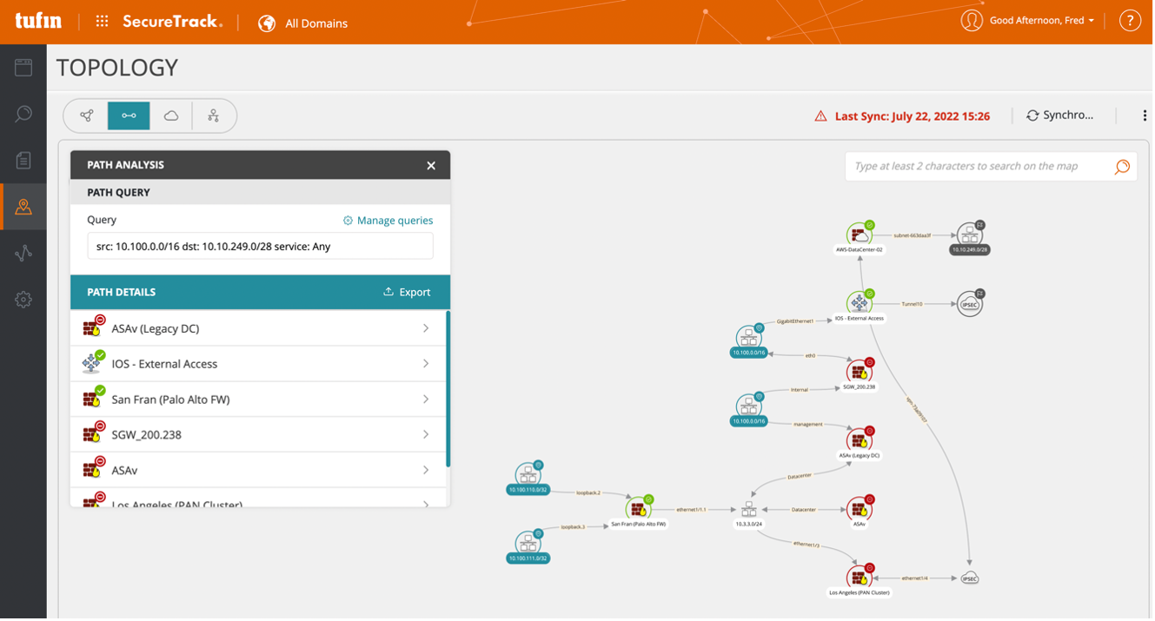Click the loopback.2 edge label
The width and height of the screenshot is (1155, 621).
[x=588, y=492]
